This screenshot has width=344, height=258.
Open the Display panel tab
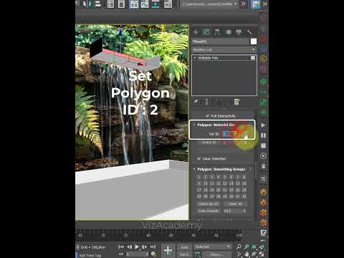pos(239,32)
